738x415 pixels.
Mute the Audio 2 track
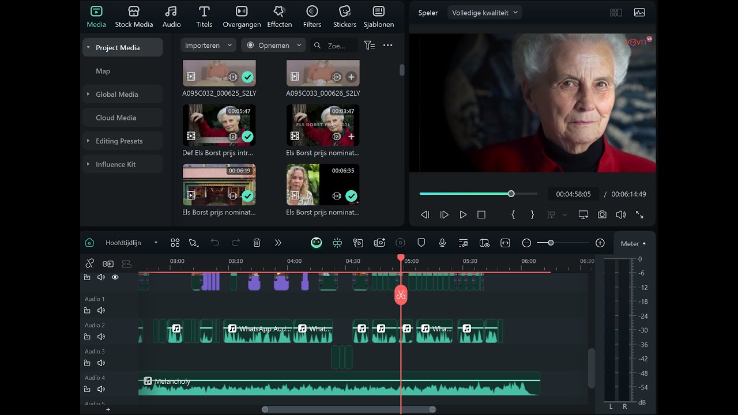click(101, 337)
